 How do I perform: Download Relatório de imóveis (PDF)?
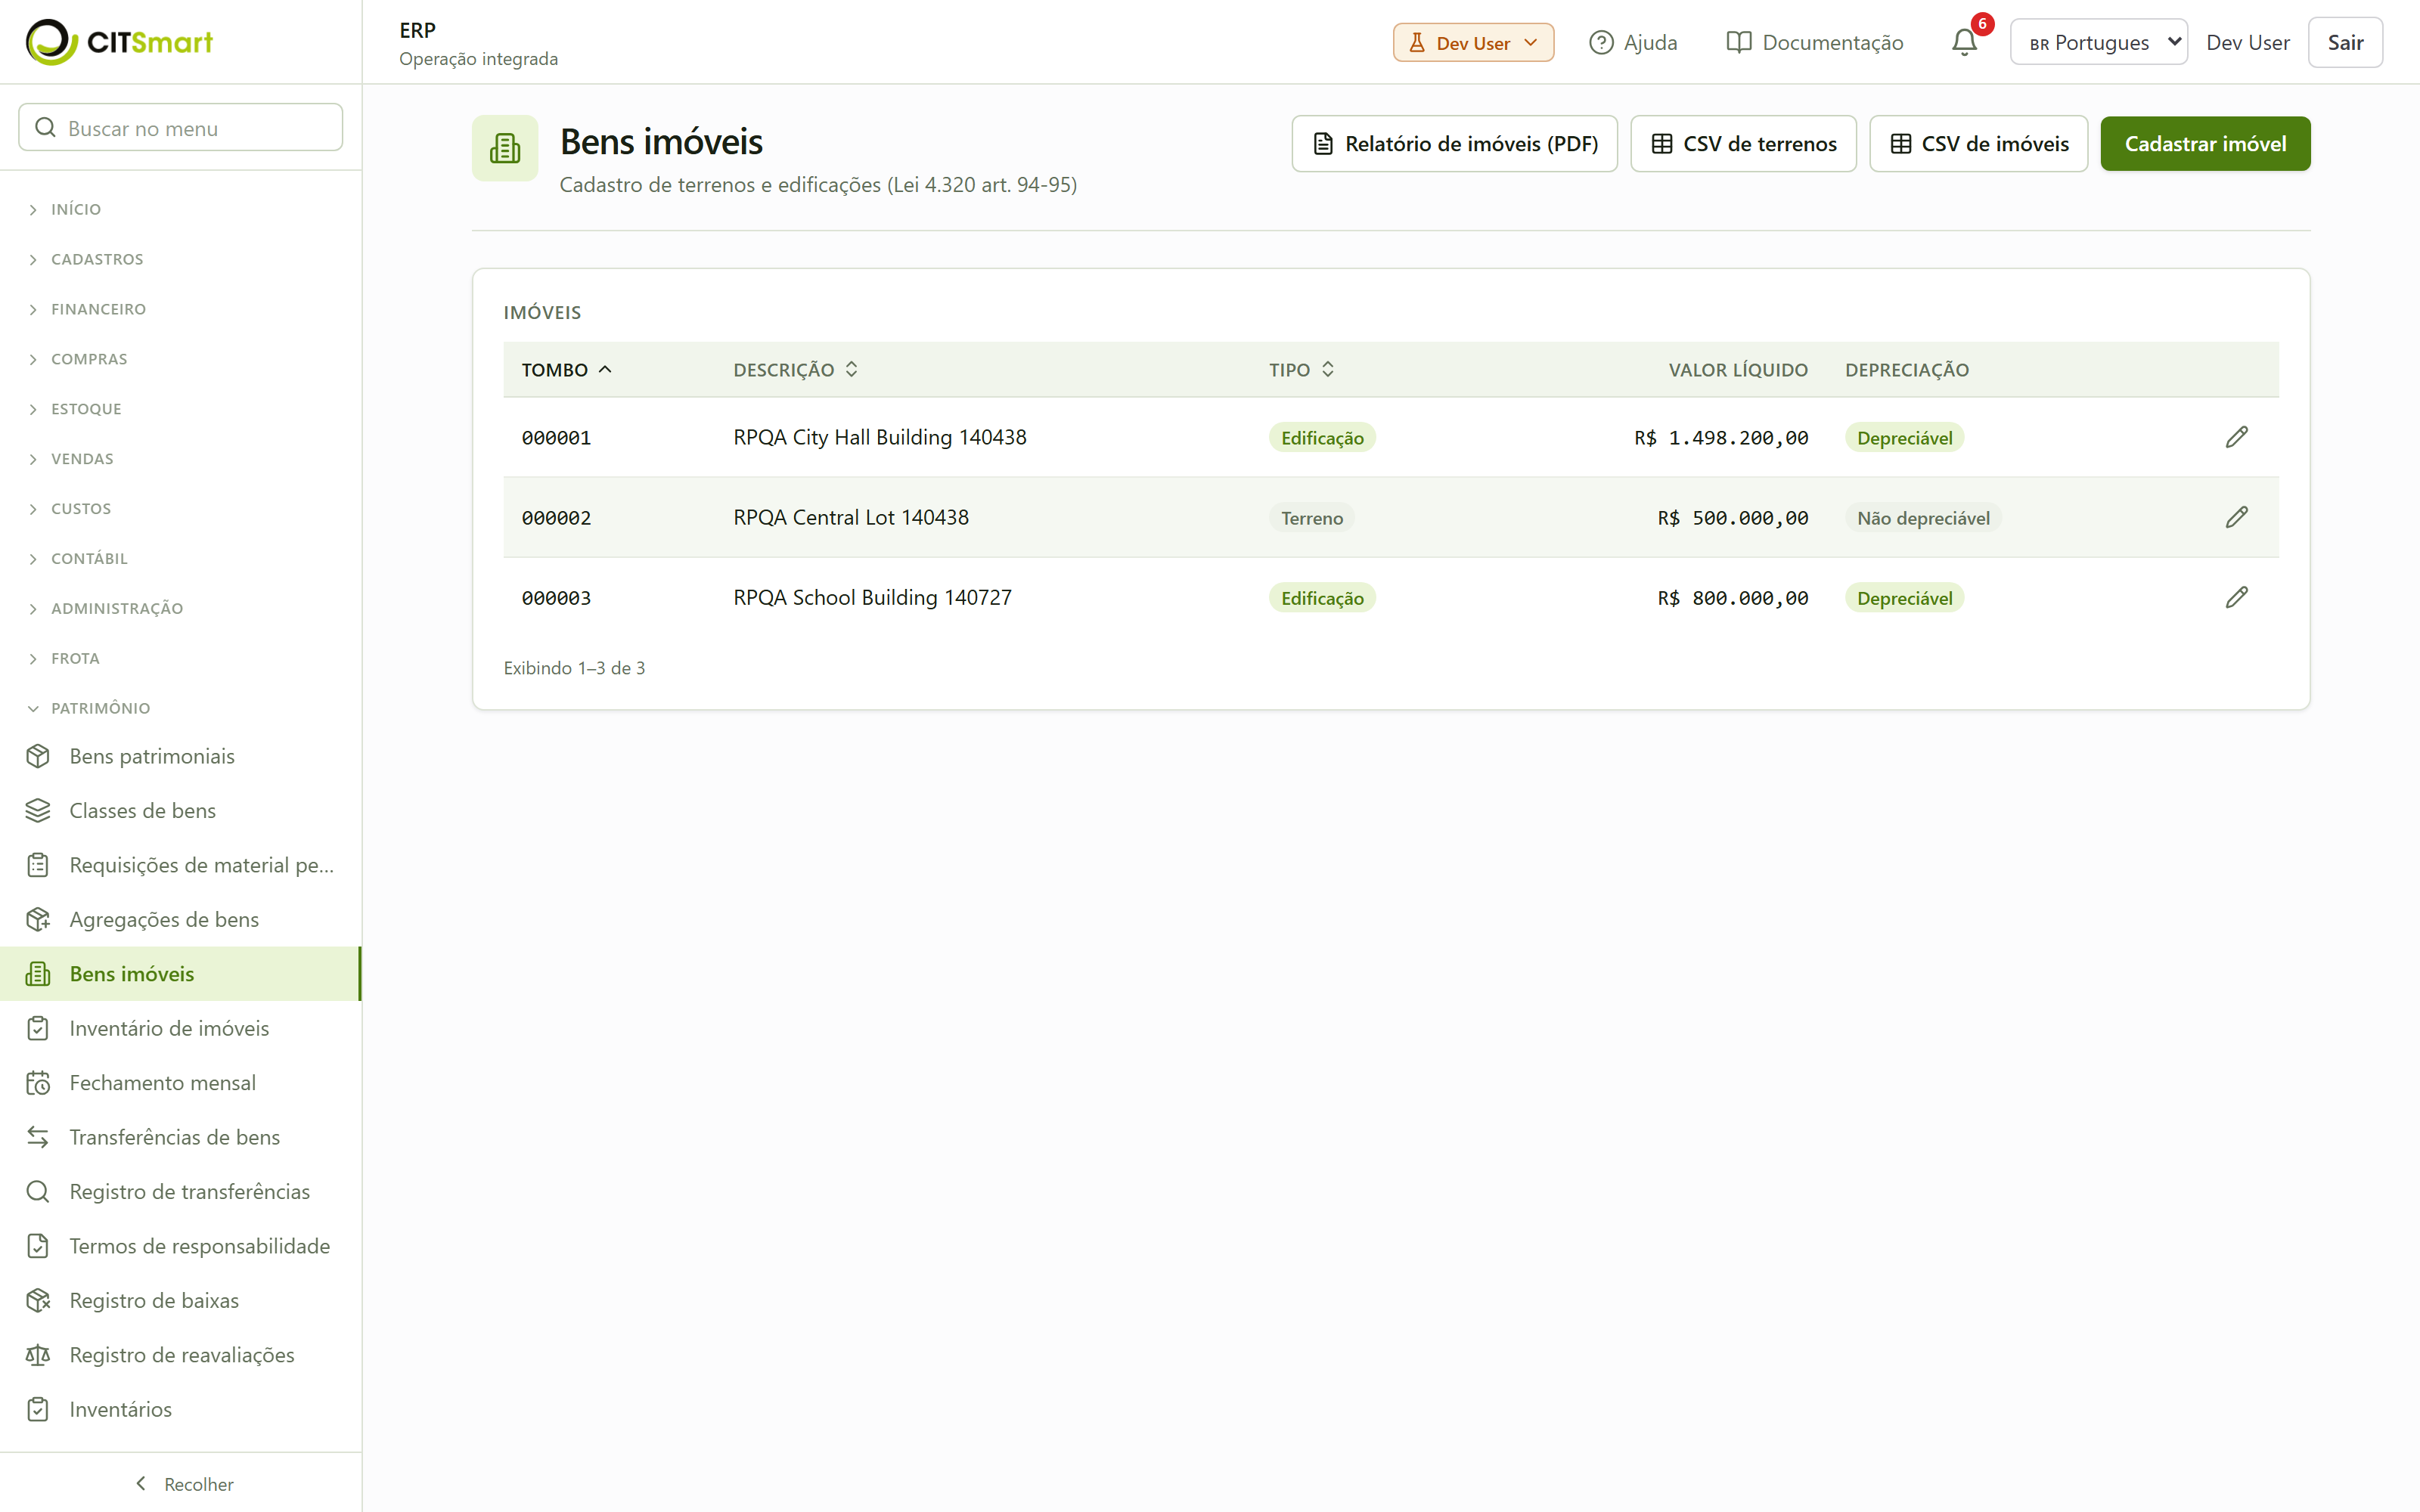click(1454, 144)
